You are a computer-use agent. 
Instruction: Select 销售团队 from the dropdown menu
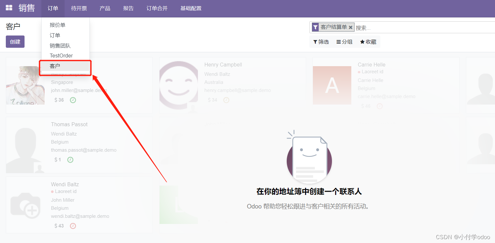60,46
